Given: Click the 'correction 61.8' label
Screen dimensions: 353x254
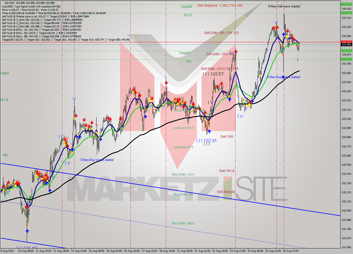Looking at the screenshot, I should [183, 128].
